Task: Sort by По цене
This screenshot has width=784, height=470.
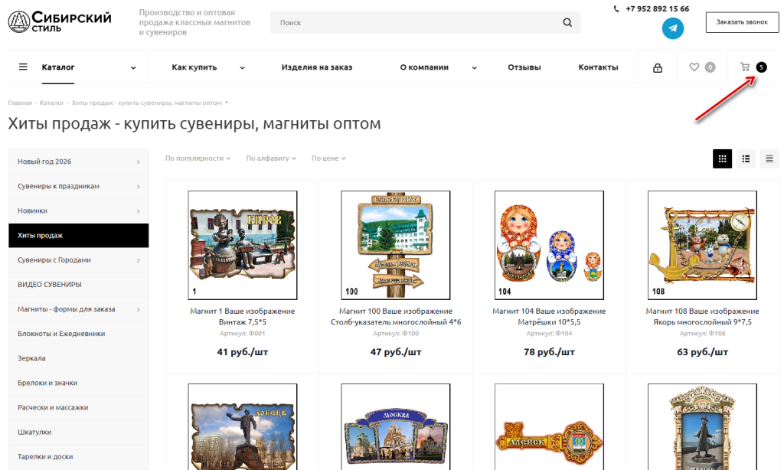Action: click(x=328, y=158)
